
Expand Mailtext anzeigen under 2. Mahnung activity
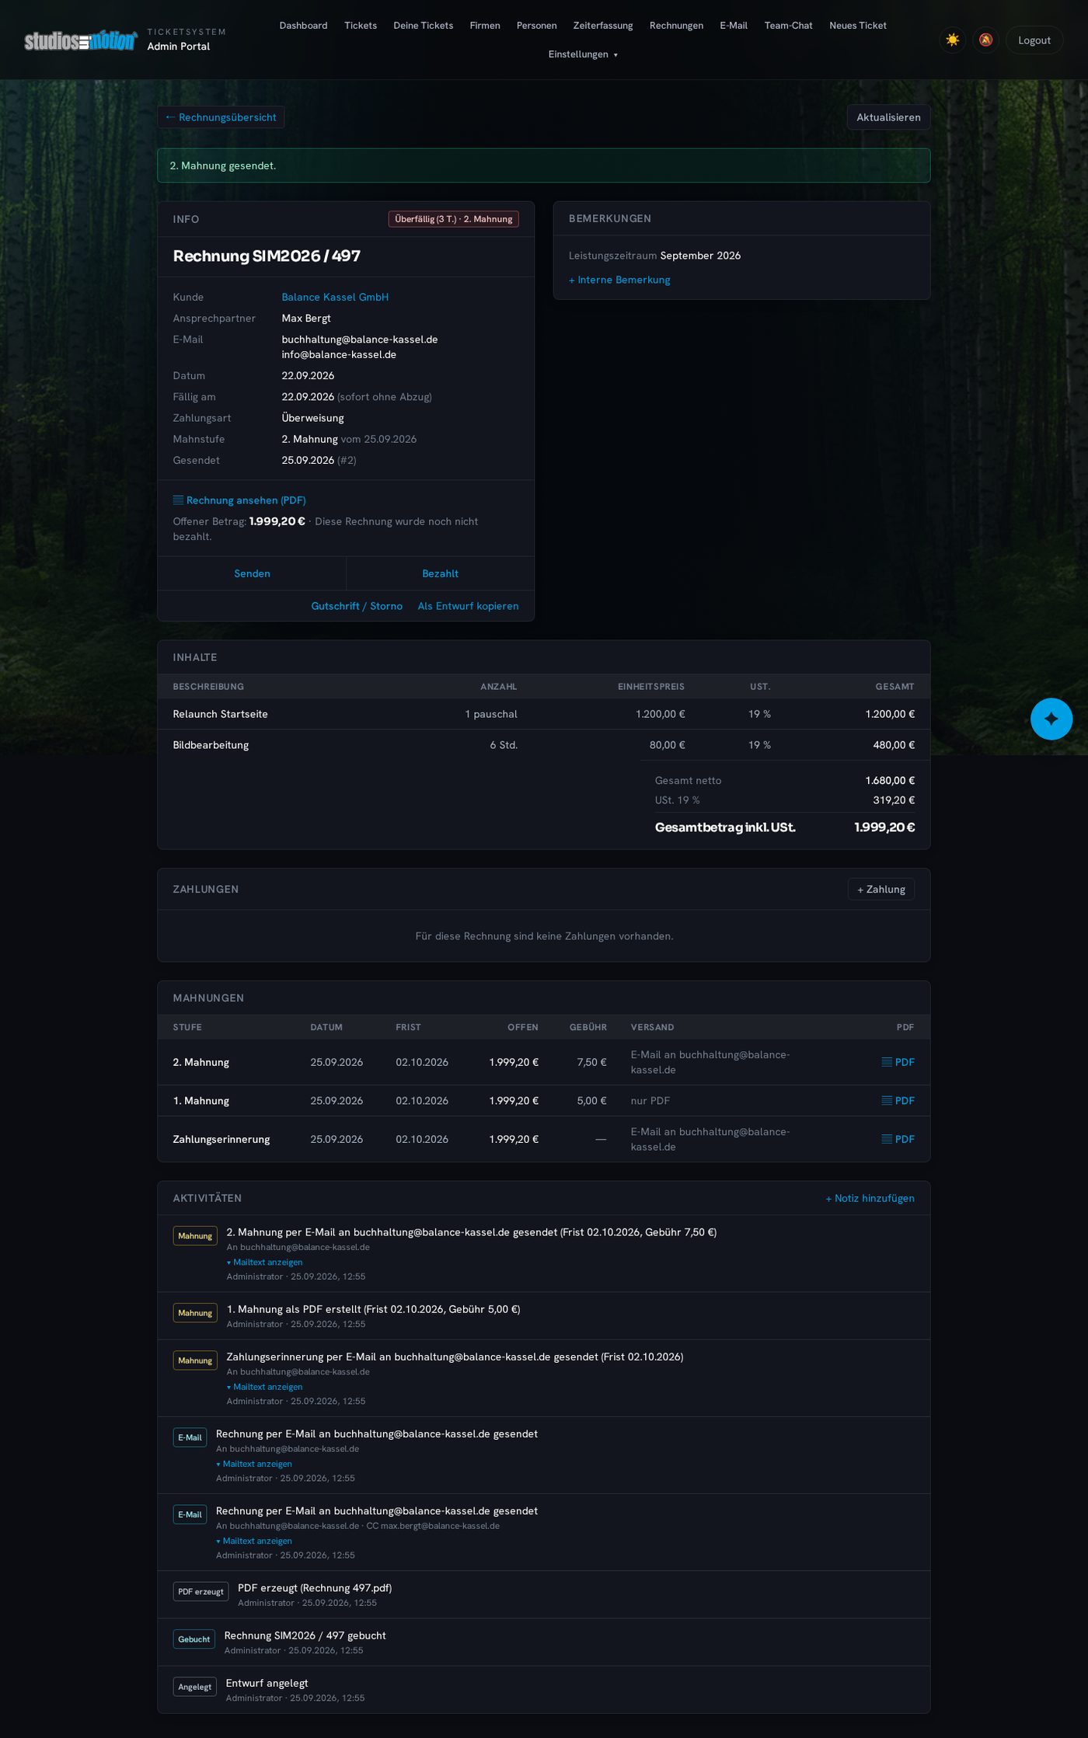(264, 1263)
